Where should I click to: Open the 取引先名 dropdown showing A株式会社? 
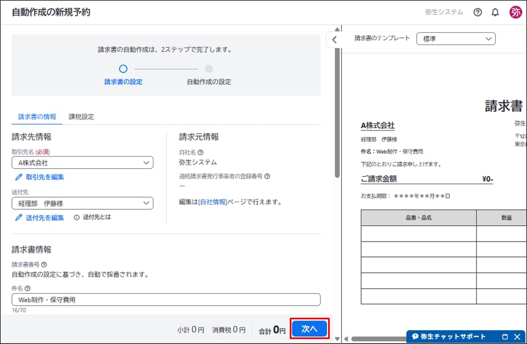pyautogui.click(x=82, y=163)
